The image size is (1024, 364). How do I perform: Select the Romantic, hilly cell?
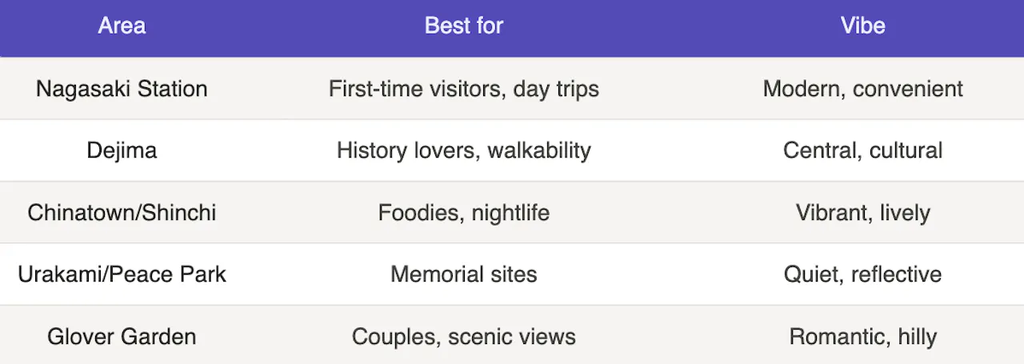point(862,337)
